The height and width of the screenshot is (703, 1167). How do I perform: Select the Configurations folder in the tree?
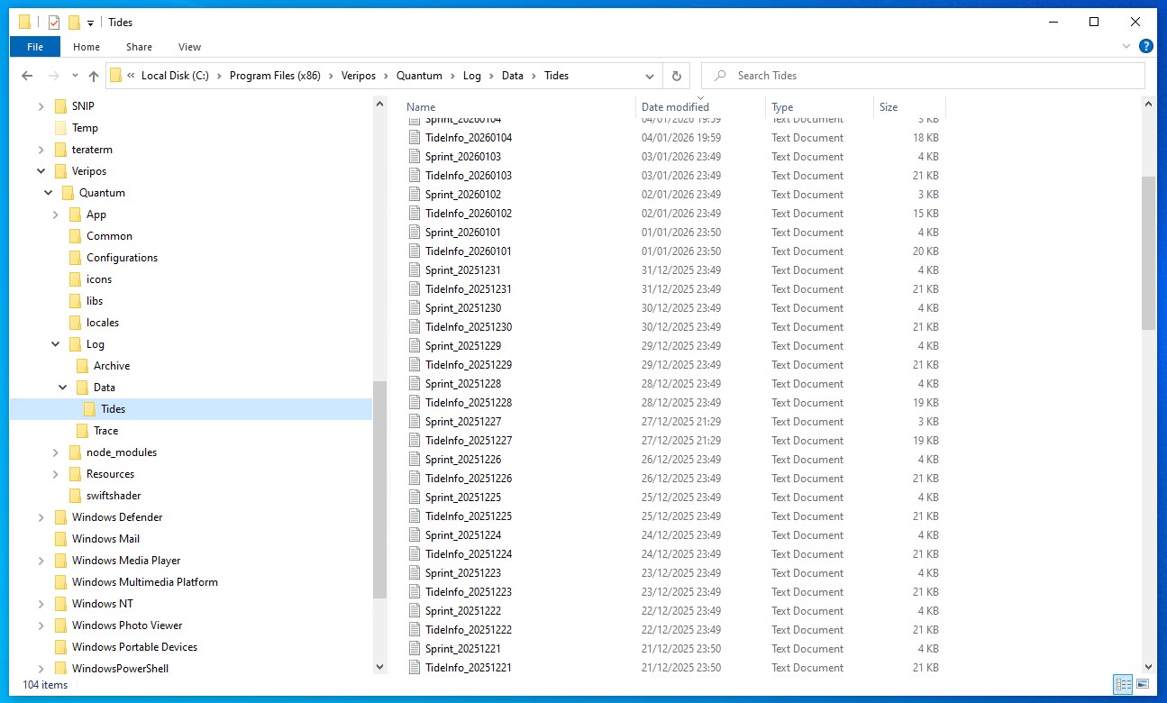pyautogui.click(x=122, y=258)
